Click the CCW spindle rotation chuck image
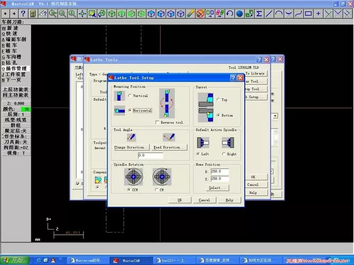354x265 pixels. tap(133, 177)
